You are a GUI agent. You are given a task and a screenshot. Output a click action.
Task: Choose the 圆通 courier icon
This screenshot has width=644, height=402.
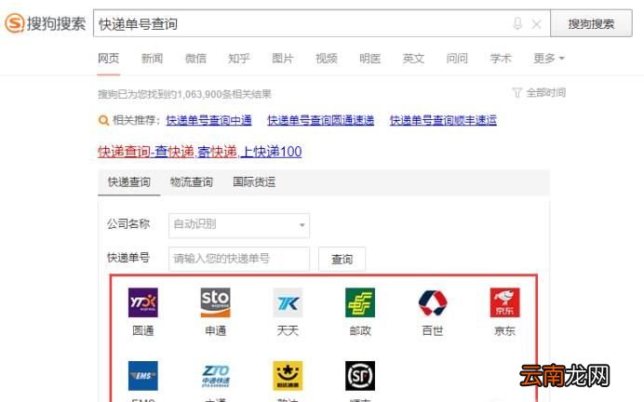click(x=143, y=302)
